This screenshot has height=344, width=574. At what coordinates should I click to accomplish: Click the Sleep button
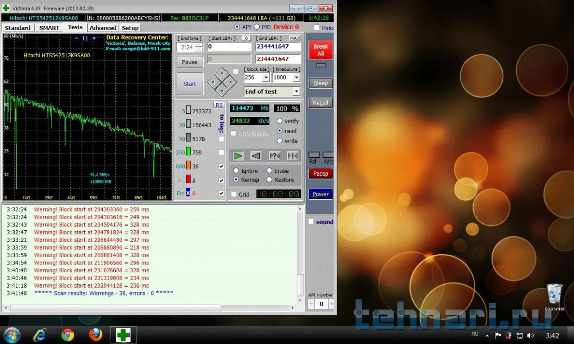coord(320,83)
